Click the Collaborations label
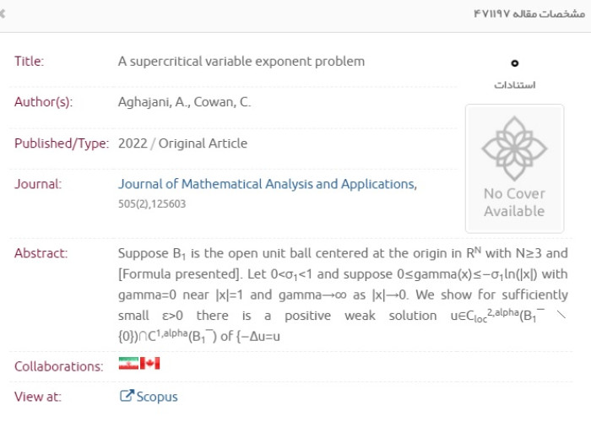This screenshot has height=422, width=591. click(59, 366)
